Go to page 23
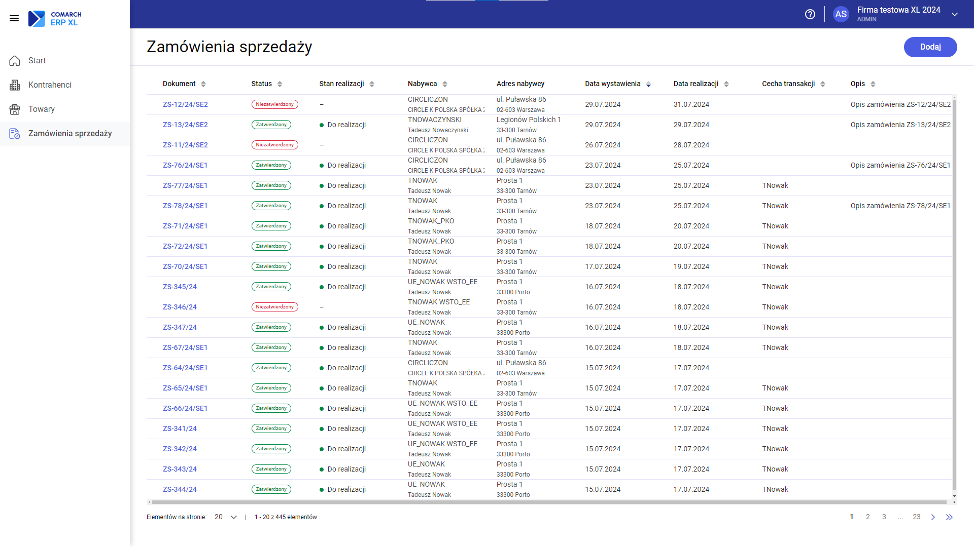The width and height of the screenshot is (974, 547). (x=917, y=517)
